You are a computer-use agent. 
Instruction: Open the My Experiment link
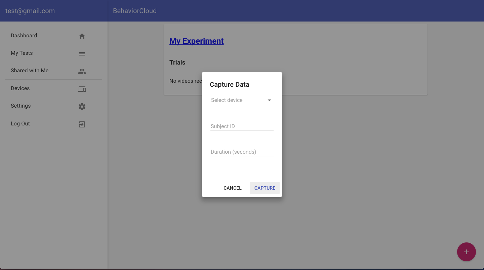coord(197,41)
